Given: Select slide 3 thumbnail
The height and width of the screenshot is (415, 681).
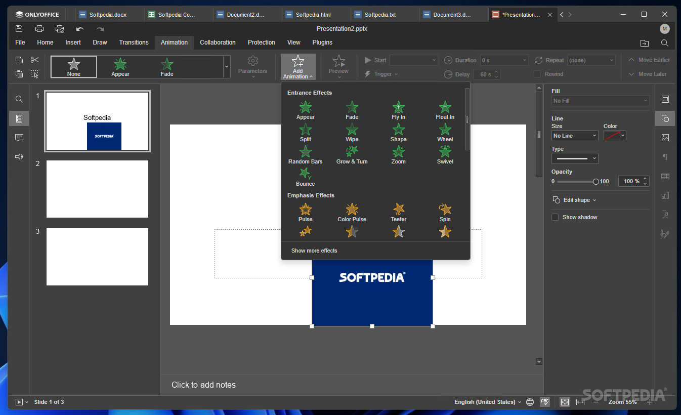Looking at the screenshot, I should click(97, 257).
